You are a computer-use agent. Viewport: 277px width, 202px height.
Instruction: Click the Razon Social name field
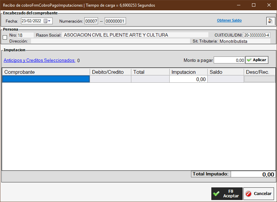135,35
